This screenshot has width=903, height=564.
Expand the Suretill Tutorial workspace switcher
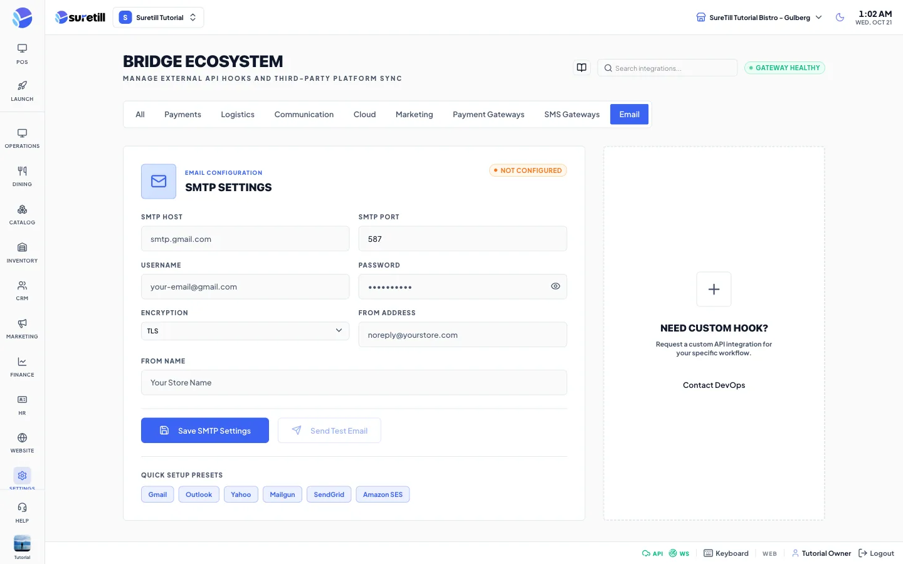(x=158, y=18)
